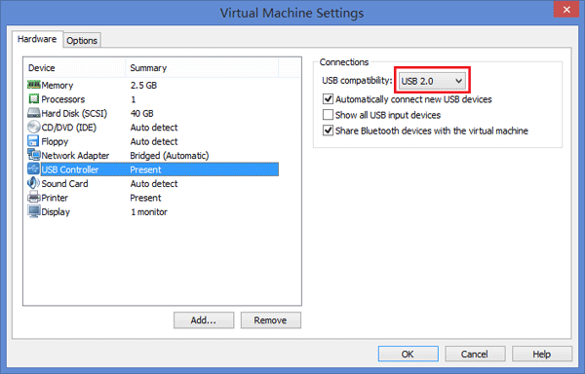The image size is (585, 374).
Task: Select the Processors row label
Action: click(x=63, y=99)
